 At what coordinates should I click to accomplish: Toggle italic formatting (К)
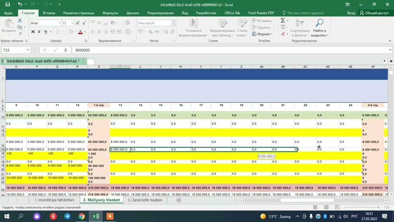(x=39, y=32)
